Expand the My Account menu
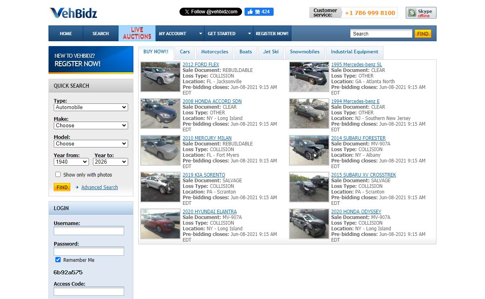This screenshot has height=299, width=485. click(180, 34)
